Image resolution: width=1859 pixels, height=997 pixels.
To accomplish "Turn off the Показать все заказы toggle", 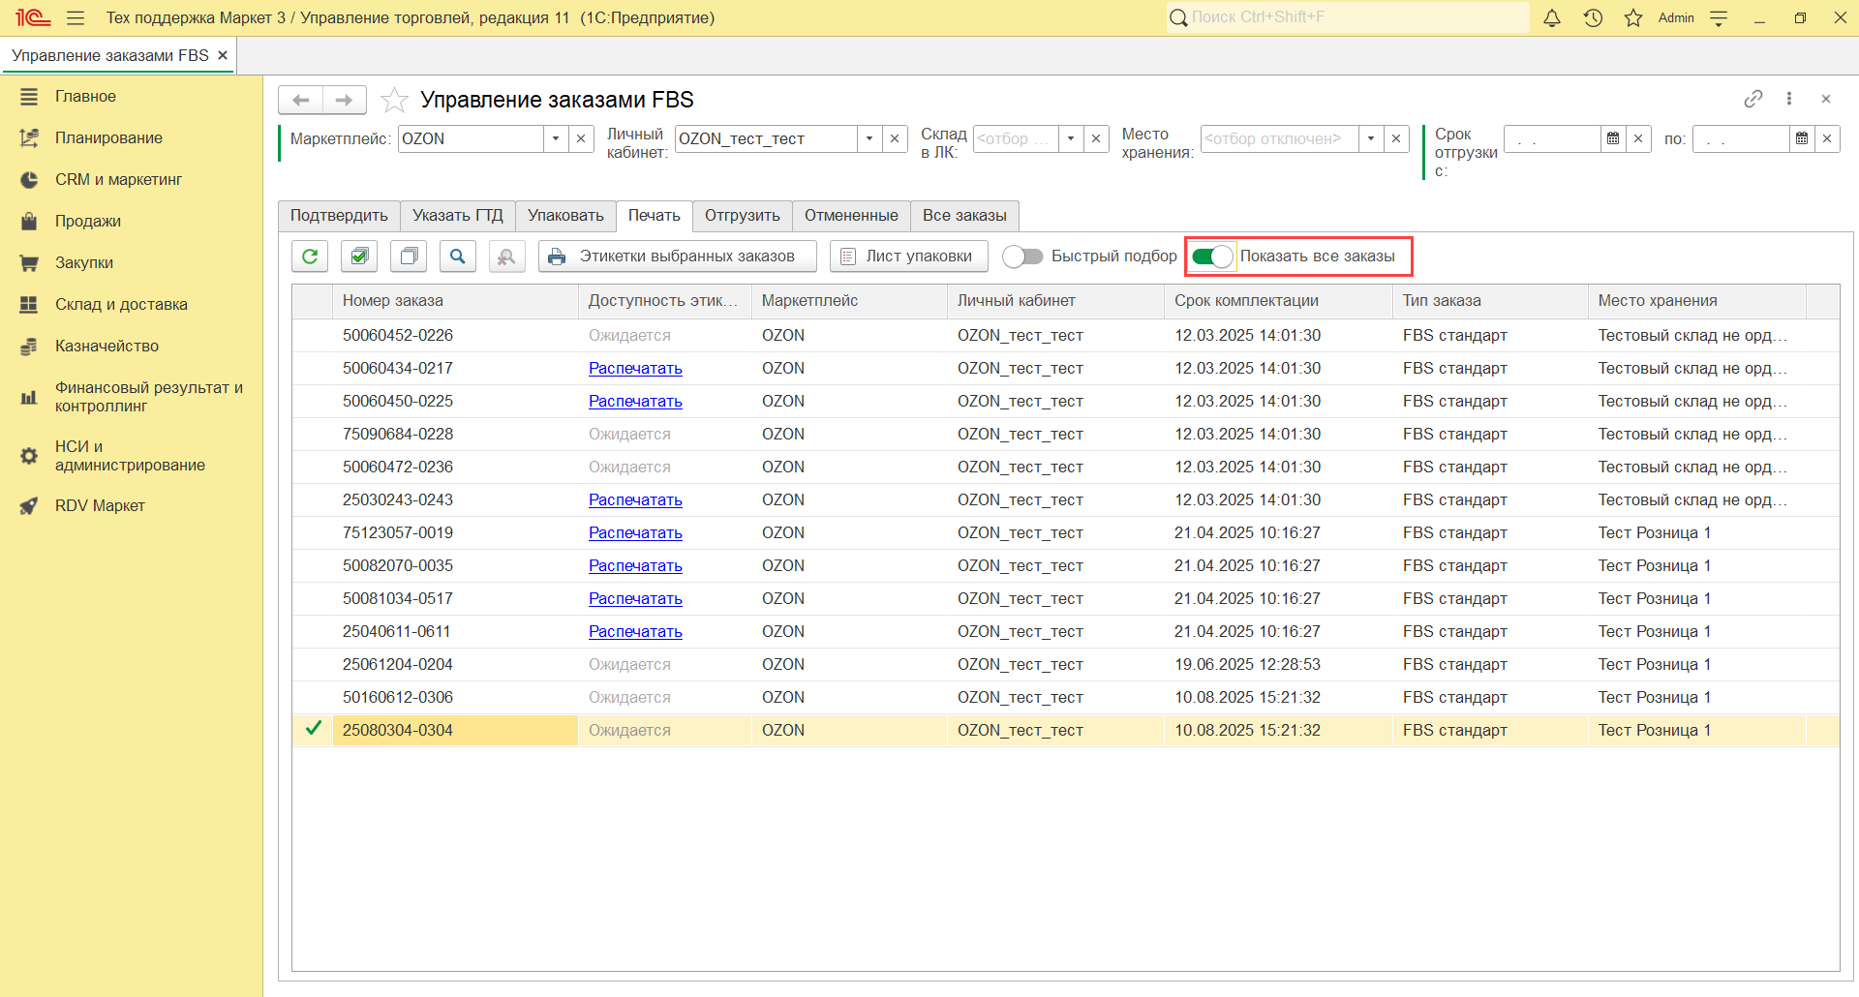I will [1212, 257].
